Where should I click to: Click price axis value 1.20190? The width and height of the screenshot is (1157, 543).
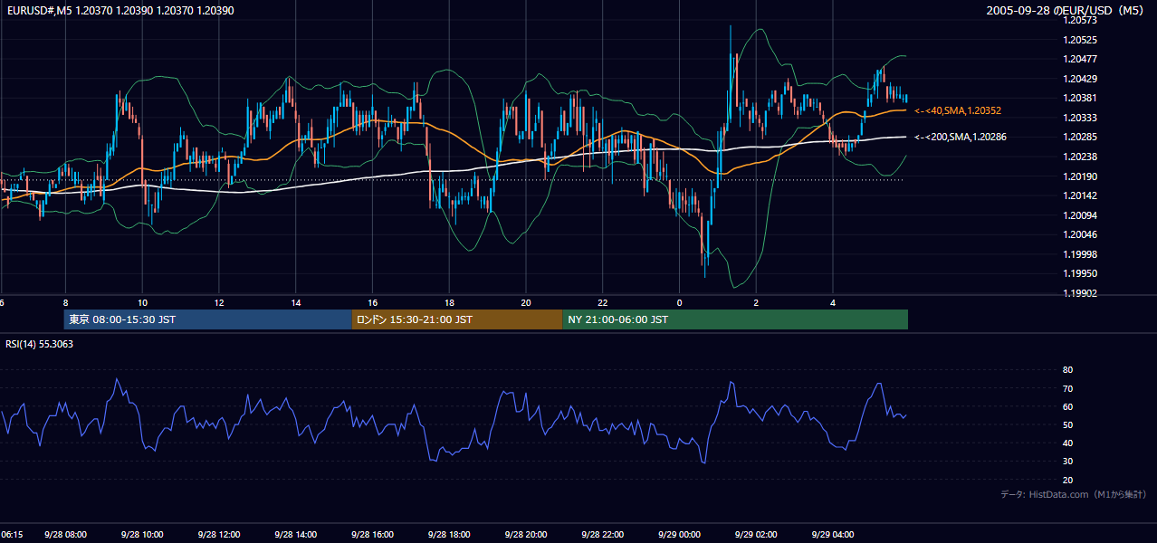point(1080,176)
